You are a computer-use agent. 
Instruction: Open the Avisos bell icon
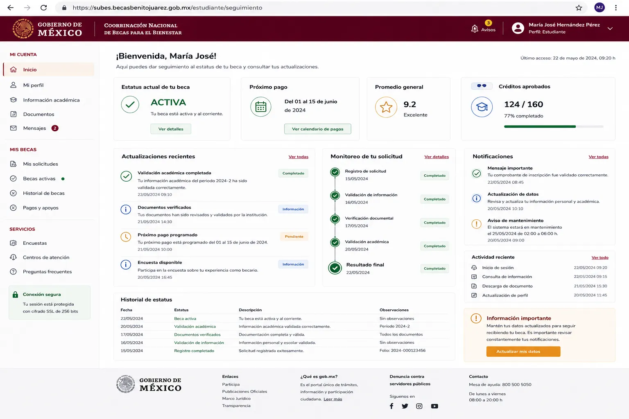(475, 29)
